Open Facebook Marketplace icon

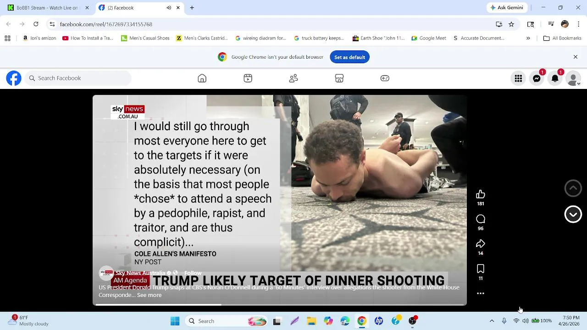tap(339, 78)
